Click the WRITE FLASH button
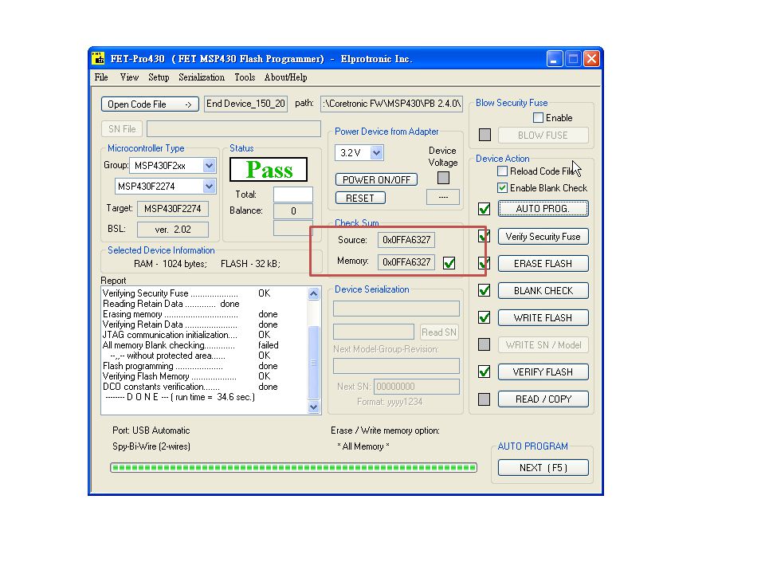 pyautogui.click(x=543, y=318)
